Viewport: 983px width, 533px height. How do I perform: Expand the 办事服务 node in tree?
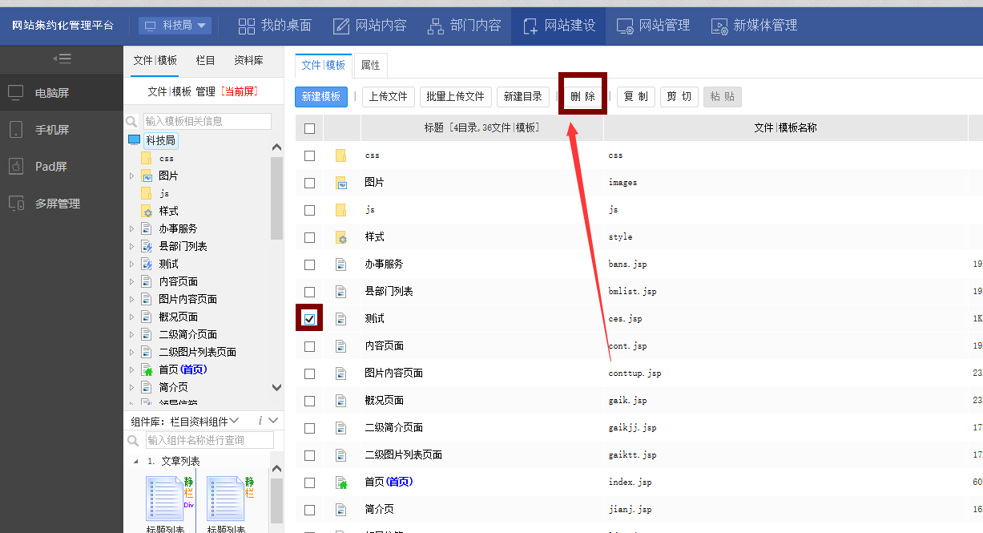pos(131,228)
